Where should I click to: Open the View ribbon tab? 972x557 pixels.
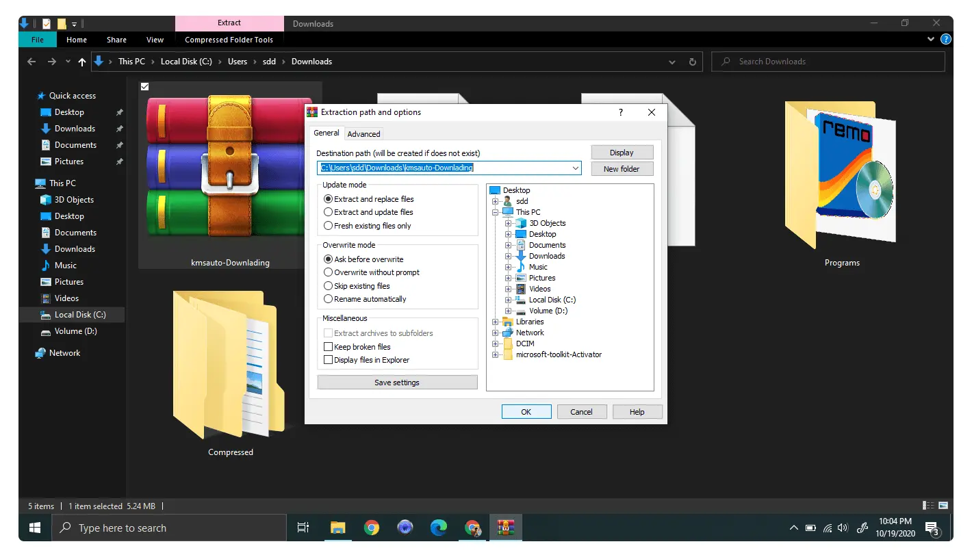click(x=155, y=40)
